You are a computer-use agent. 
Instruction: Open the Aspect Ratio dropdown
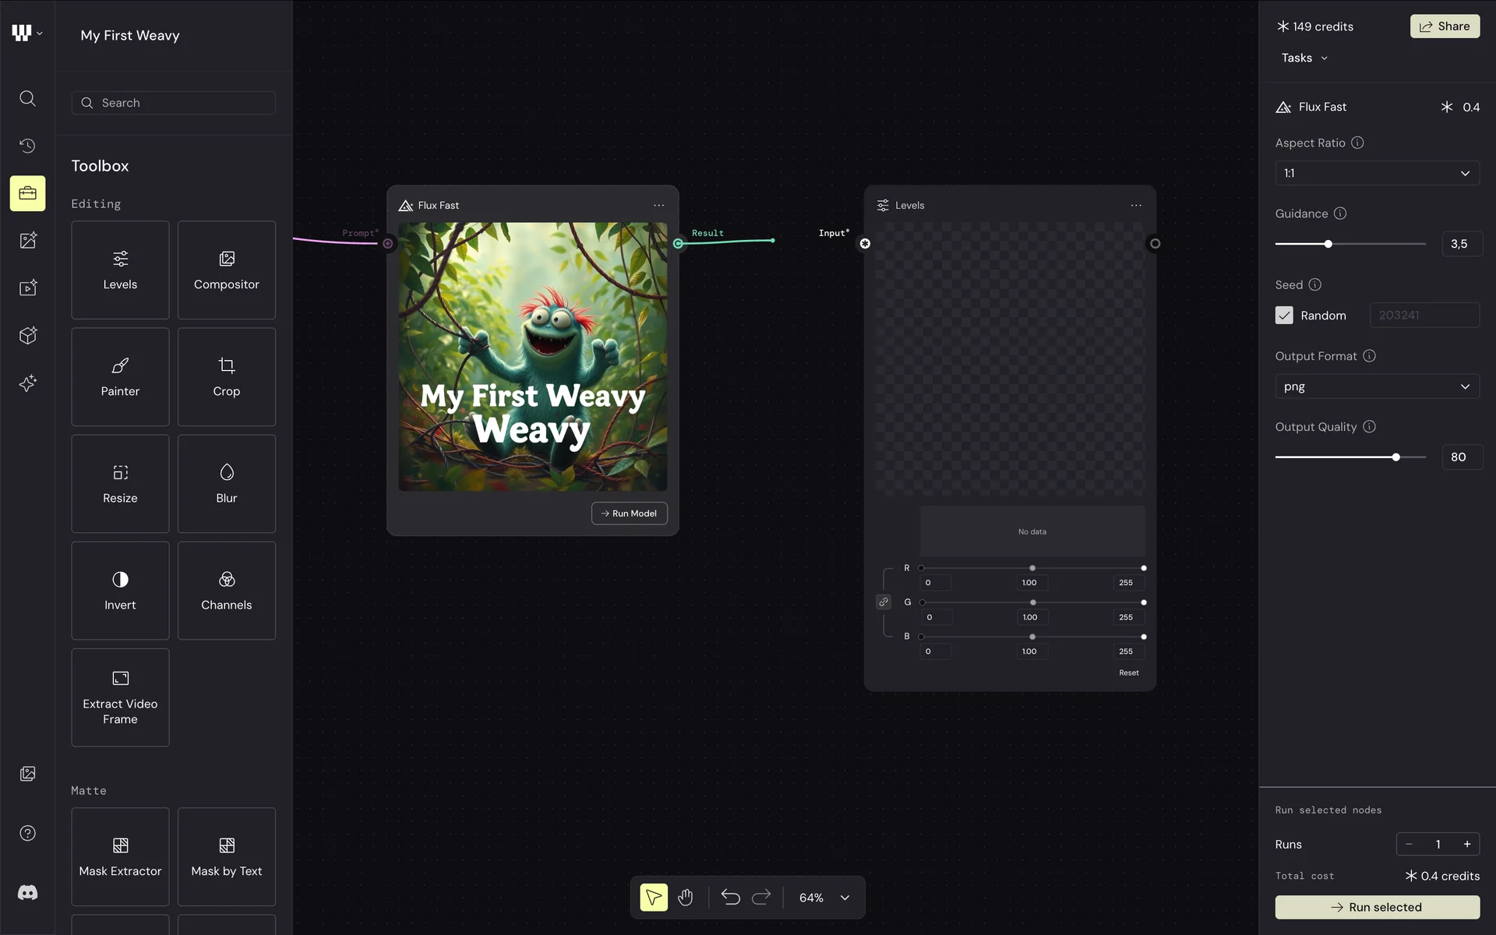(x=1377, y=173)
